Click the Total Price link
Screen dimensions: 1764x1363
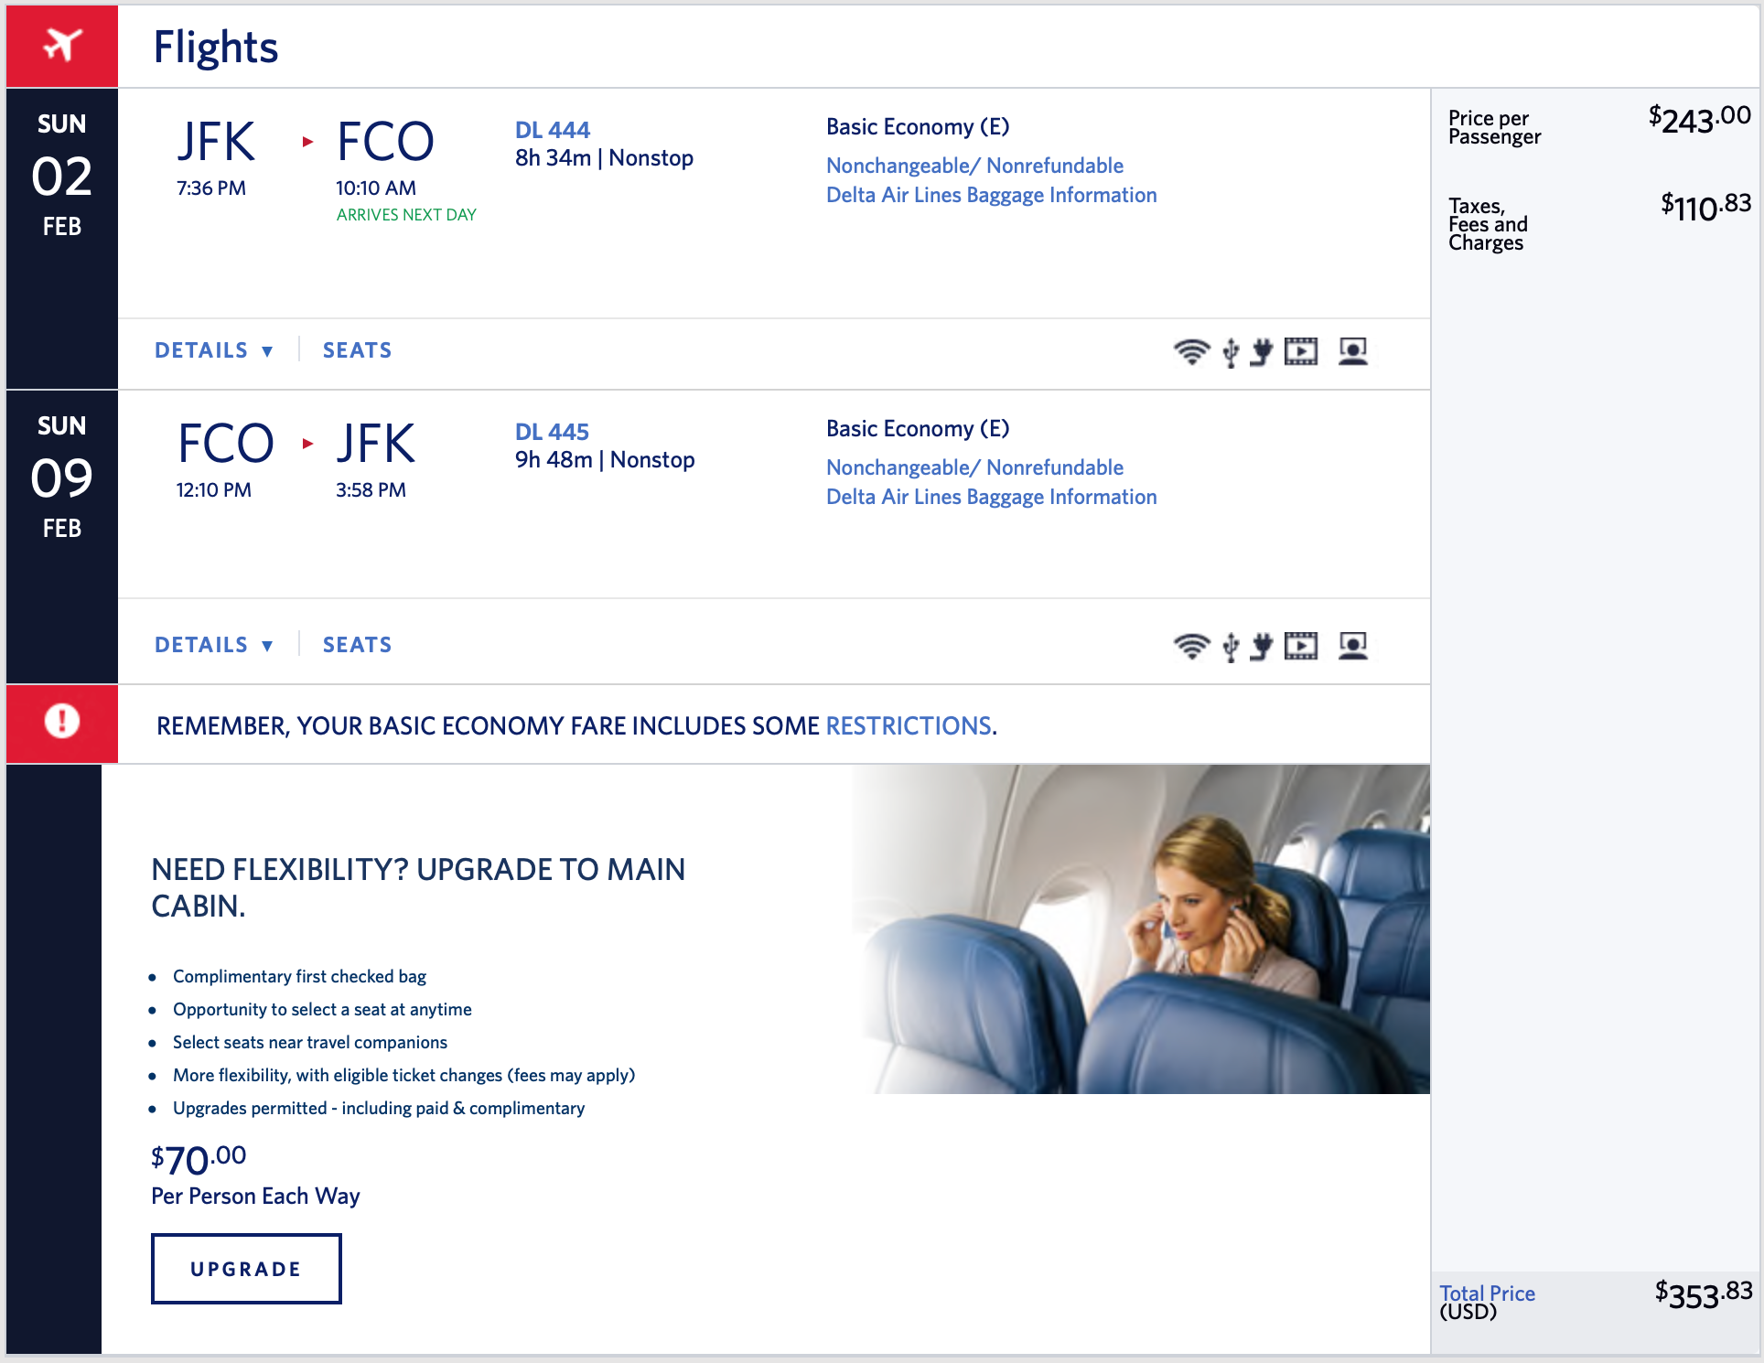tap(1487, 1293)
